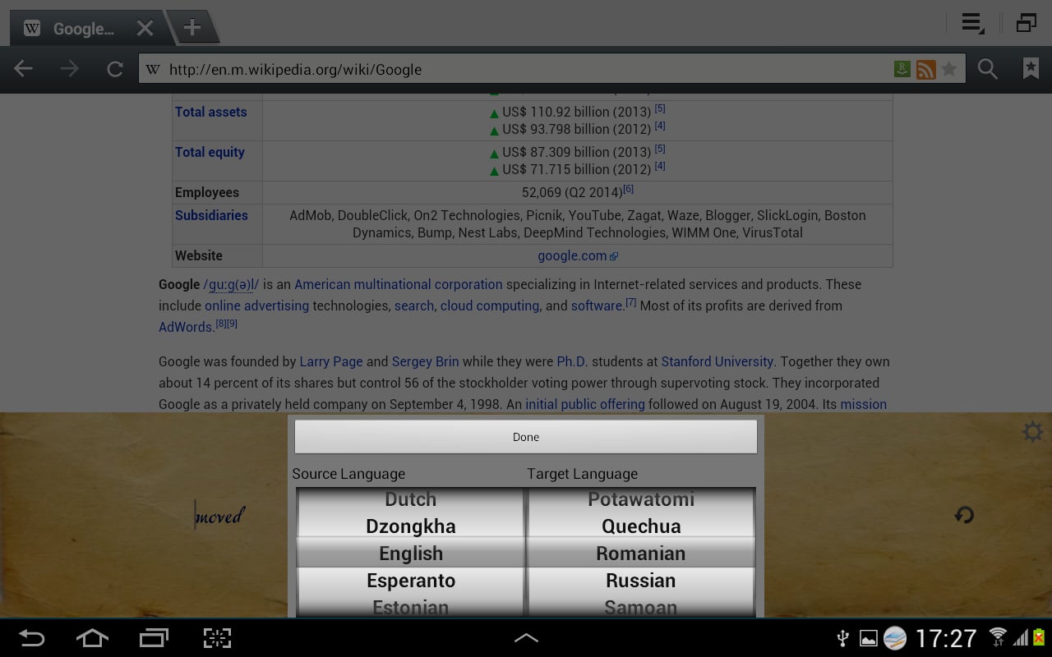
Task: Select Quechua as target language
Action: coord(641,526)
